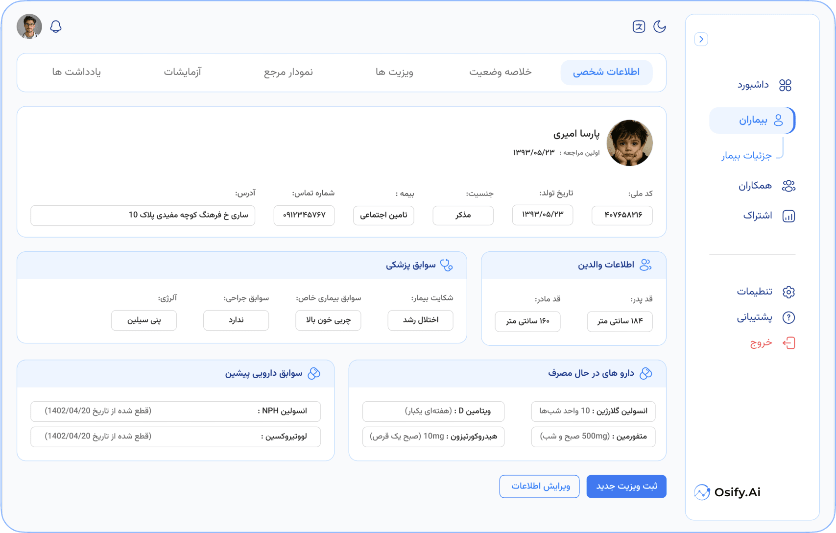The image size is (836, 533).
Task: Switch to the خلاصه وضعیت tab
Action: (x=500, y=72)
